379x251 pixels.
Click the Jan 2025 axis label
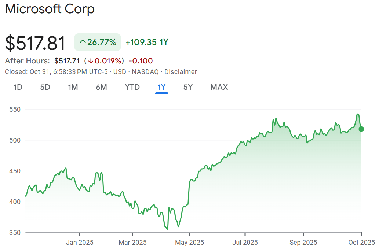(80, 243)
